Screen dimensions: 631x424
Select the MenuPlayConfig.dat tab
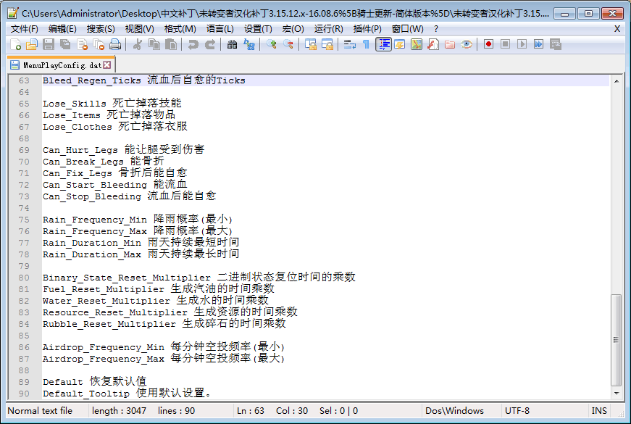tap(61, 65)
